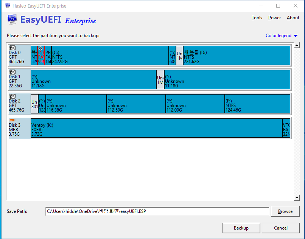
Task: Select first 11.18G Unknown partition on Disk 1
Action: (93, 79)
